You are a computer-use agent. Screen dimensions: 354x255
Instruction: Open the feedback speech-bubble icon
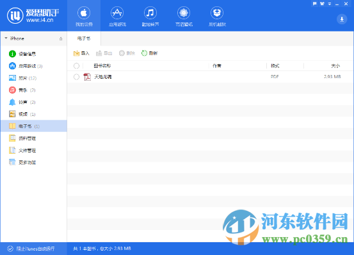[315, 4]
